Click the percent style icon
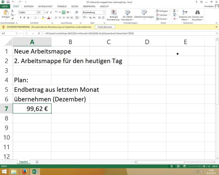This screenshot has height=175, width=219. [91, 17]
